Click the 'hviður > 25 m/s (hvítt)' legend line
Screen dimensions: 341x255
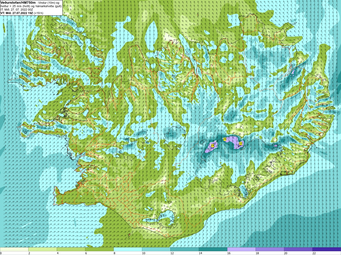[x=31, y=6]
